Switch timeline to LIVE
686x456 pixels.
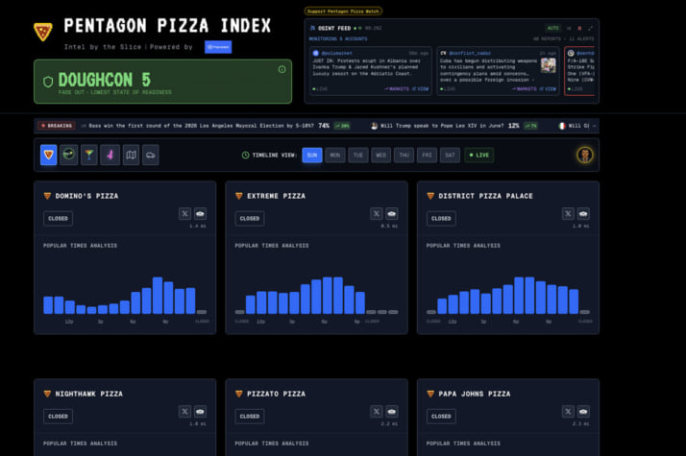479,155
